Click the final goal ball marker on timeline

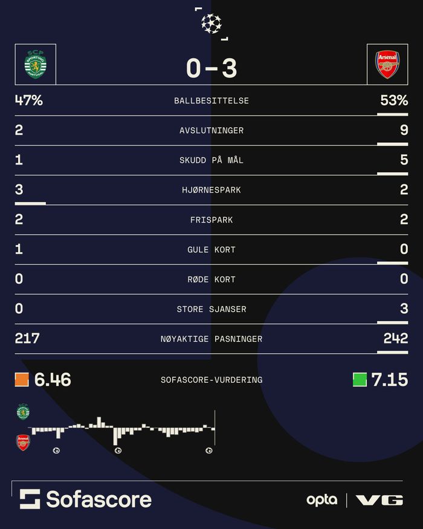209,450
